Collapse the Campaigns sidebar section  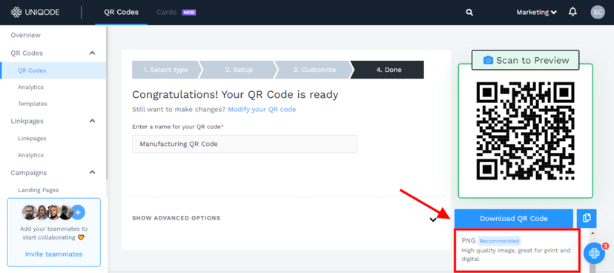pos(93,172)
